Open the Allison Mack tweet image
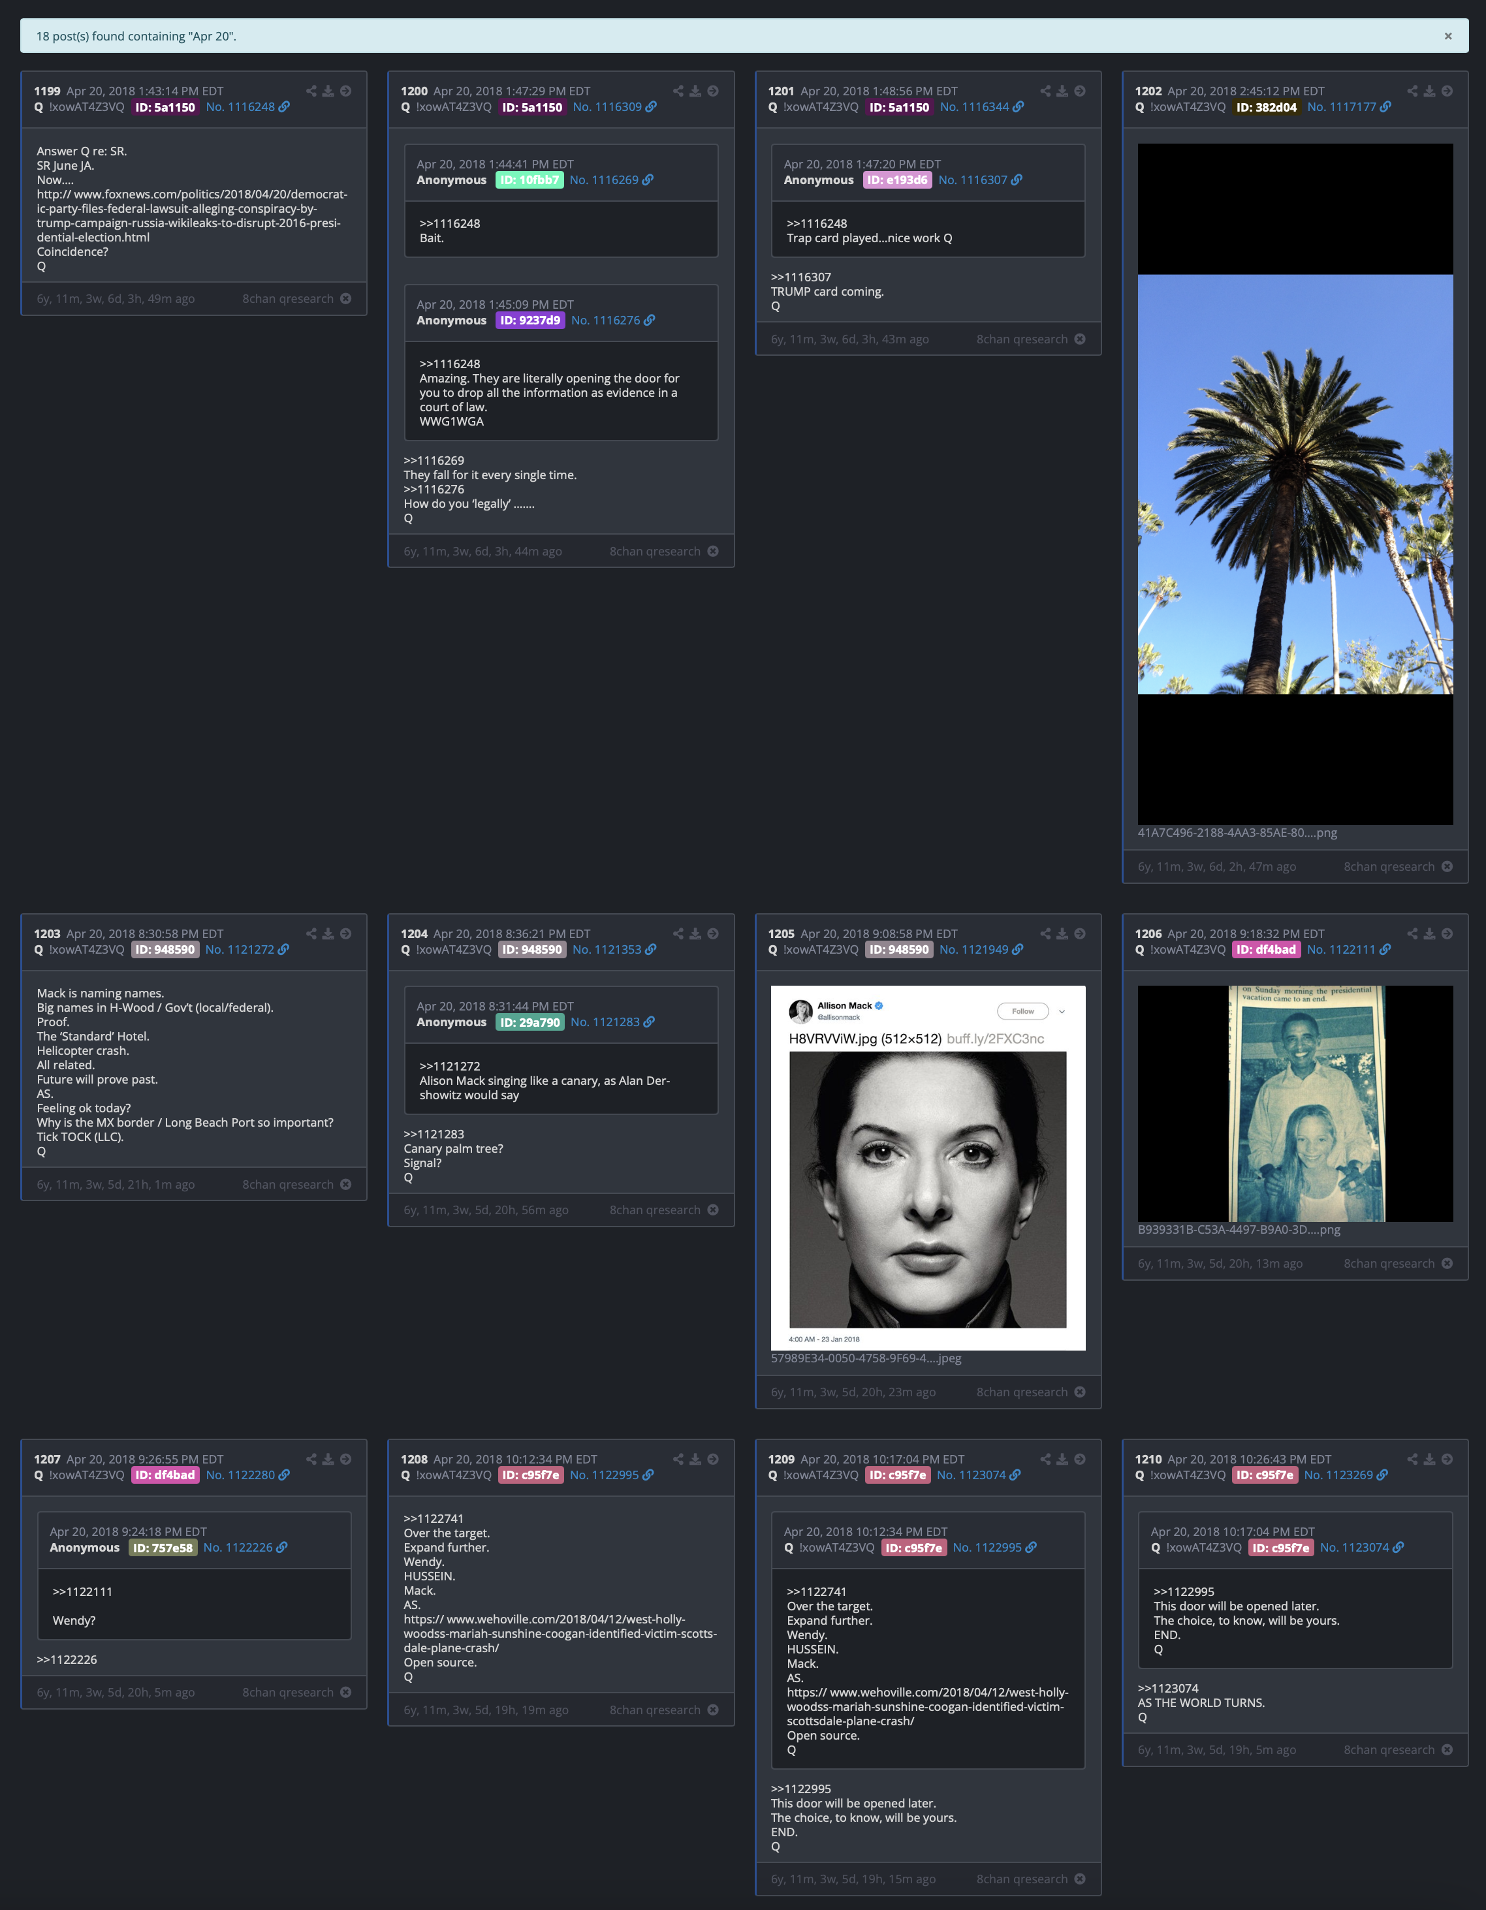 click(927, 1168)
